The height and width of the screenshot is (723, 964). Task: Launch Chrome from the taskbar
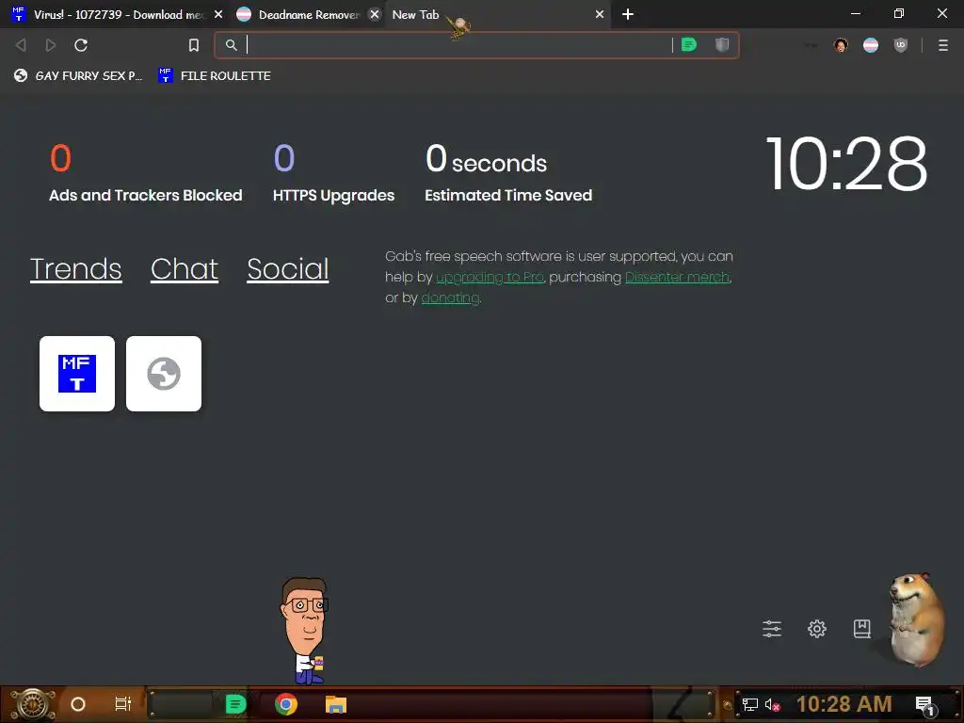point(286,704)
